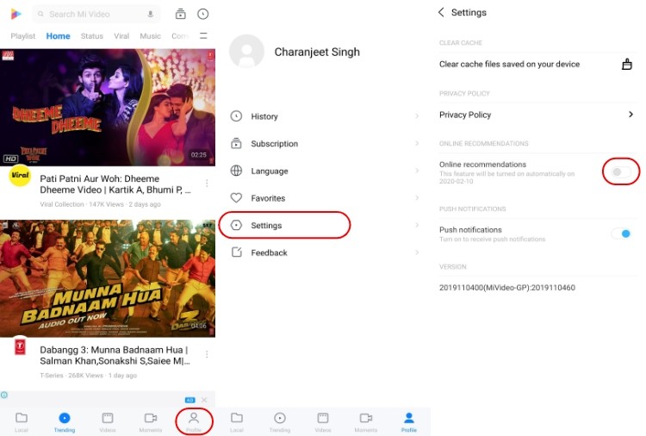Play the Dheeme Dheeme video thumbnail
This screenshot has height=436, width=646.
107,107
